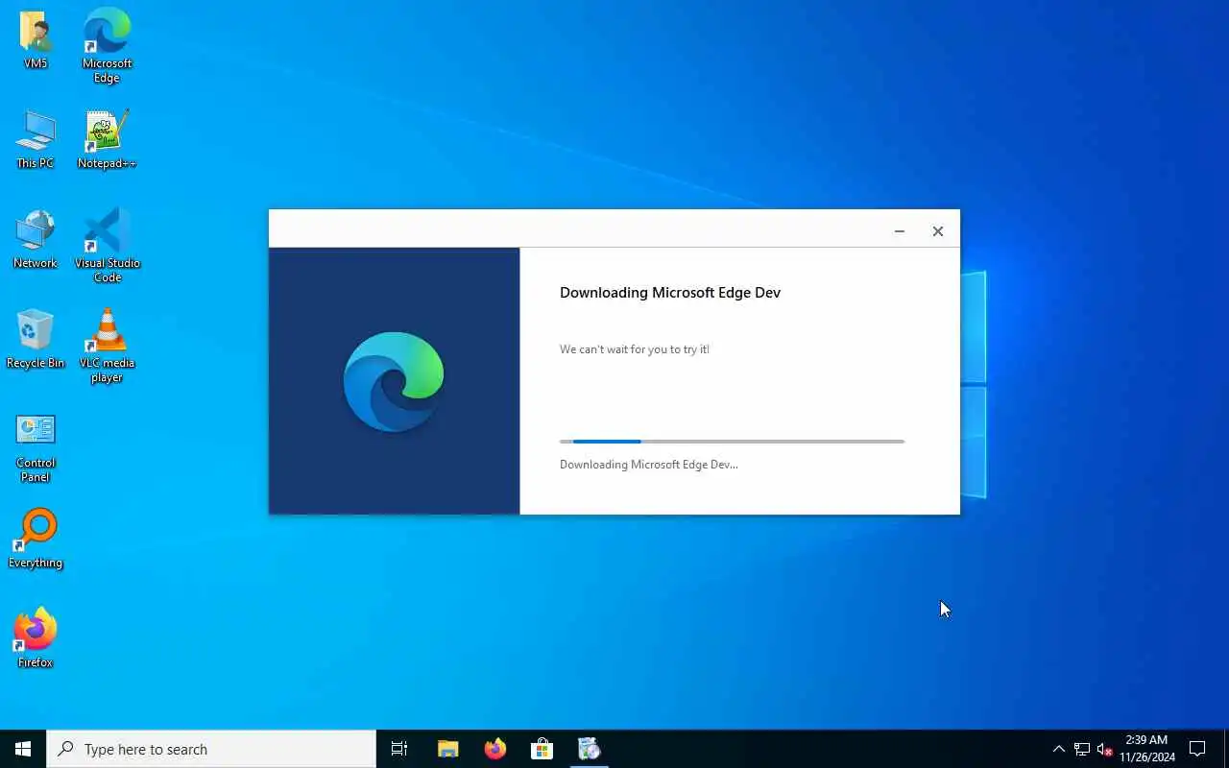Open Microsoft Store from the taskbar

542,749
